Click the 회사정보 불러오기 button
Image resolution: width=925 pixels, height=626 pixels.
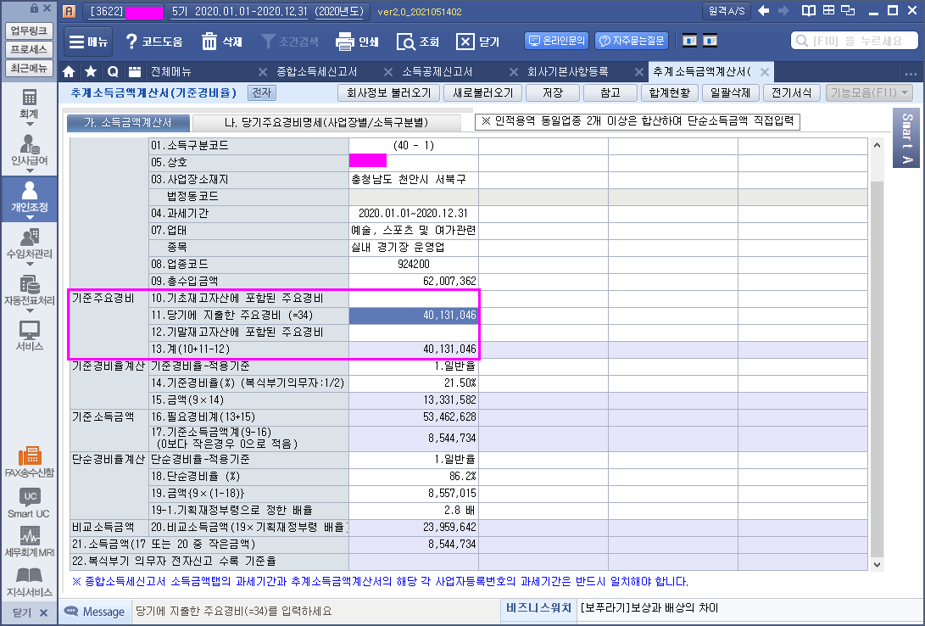pos(386,92)
